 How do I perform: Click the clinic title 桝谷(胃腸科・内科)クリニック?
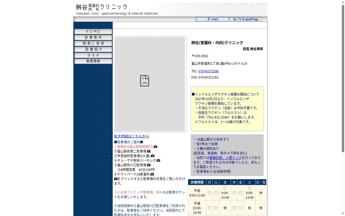pos(217,43)
